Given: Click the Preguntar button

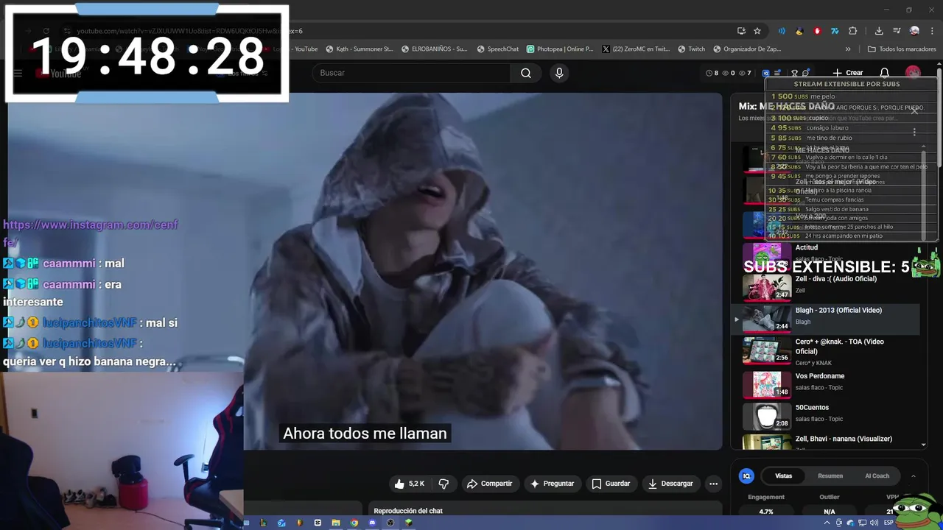Looking at the screenshot, I should tap(553, 484).
